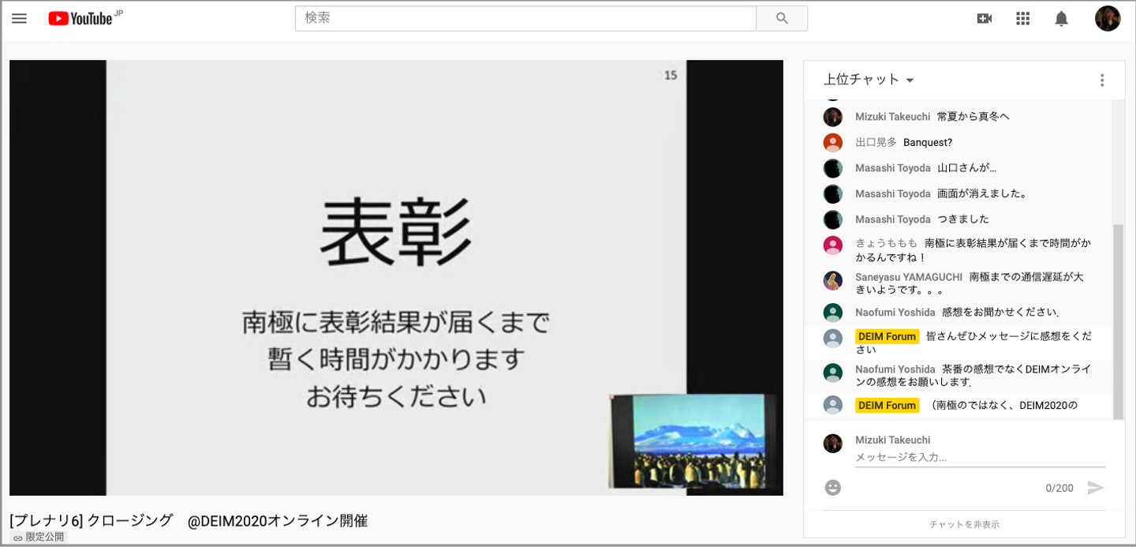Open the account avatar menu
Screen dimensions: 1136x547
click(1108, 18)
